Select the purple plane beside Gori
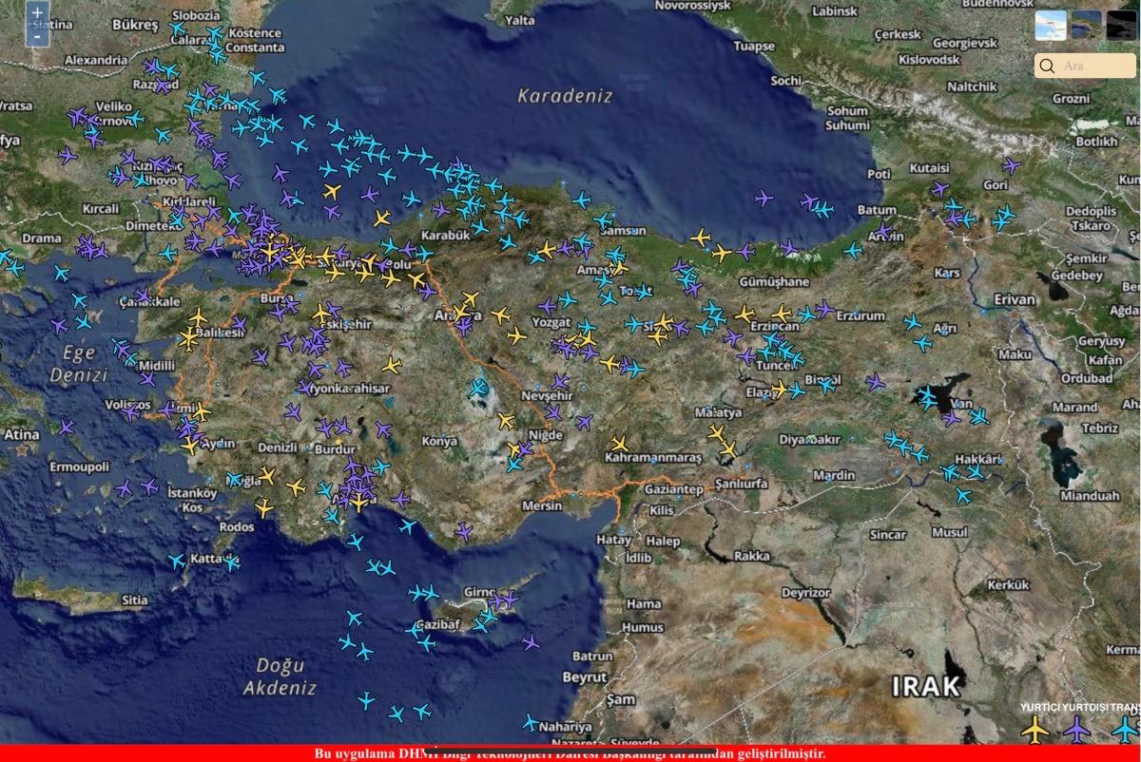1141x762 pixels. [1011, 165]
